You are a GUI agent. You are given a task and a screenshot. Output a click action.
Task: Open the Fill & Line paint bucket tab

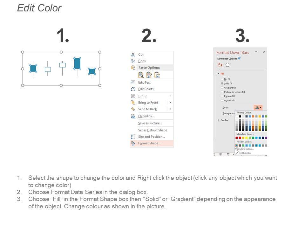pyautogui.click(x=220, y=65)
